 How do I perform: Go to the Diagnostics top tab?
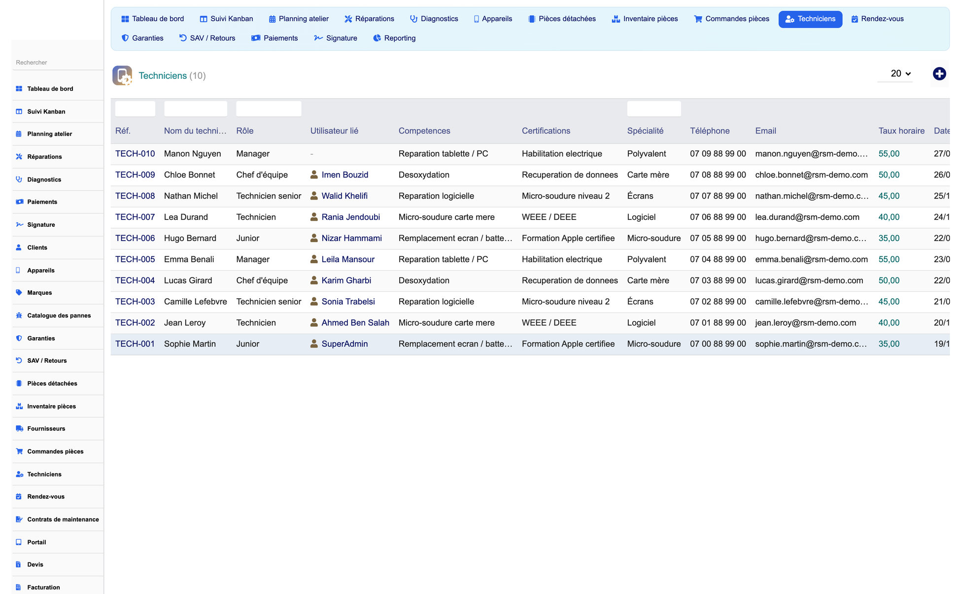click(x=434, y=19)
